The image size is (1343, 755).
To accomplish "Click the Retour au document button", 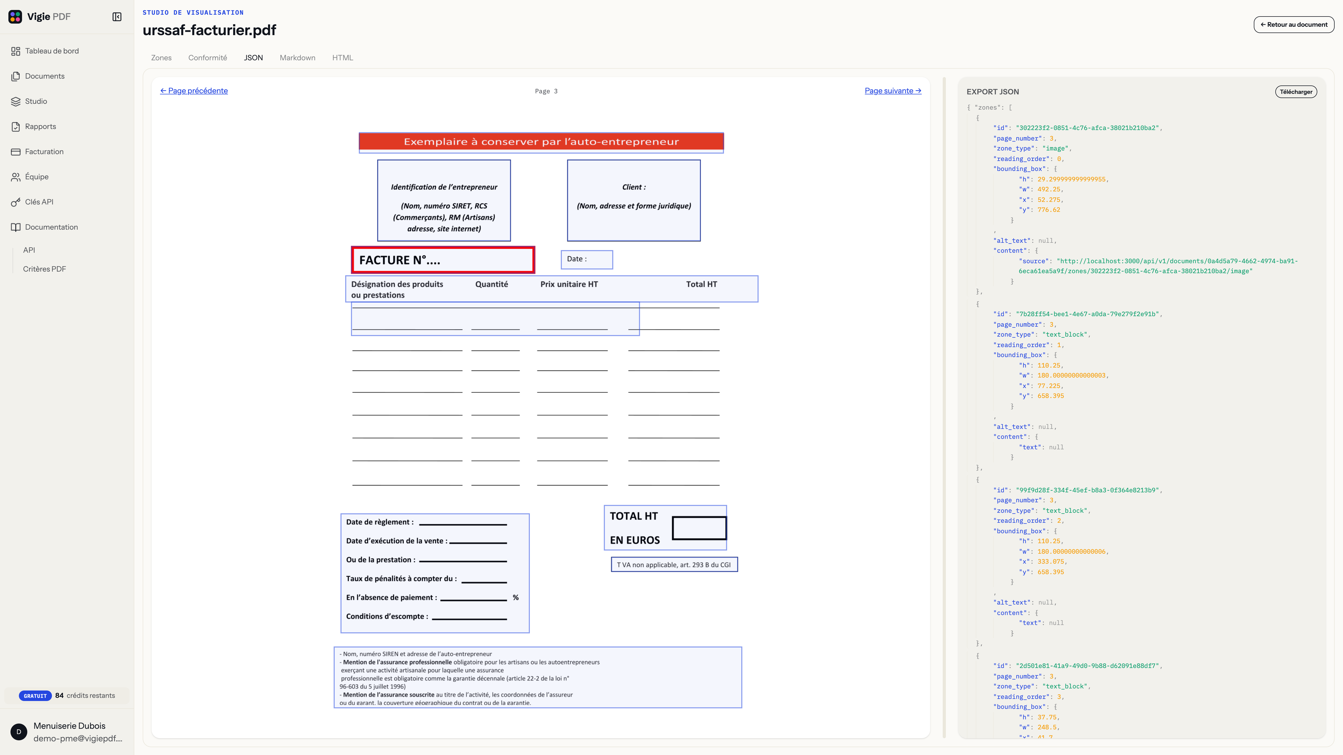I will [1293, 24].
